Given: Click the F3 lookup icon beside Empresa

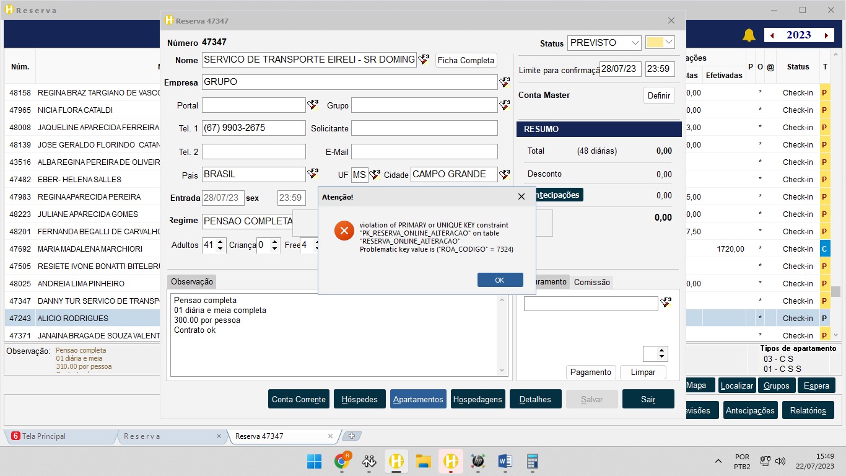Looking at the screenshot, I should (505, 82).
